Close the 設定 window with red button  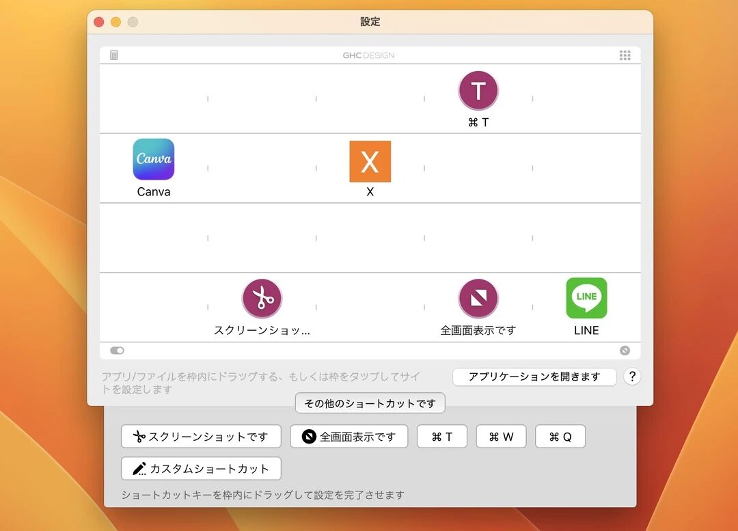click(99, 22)
